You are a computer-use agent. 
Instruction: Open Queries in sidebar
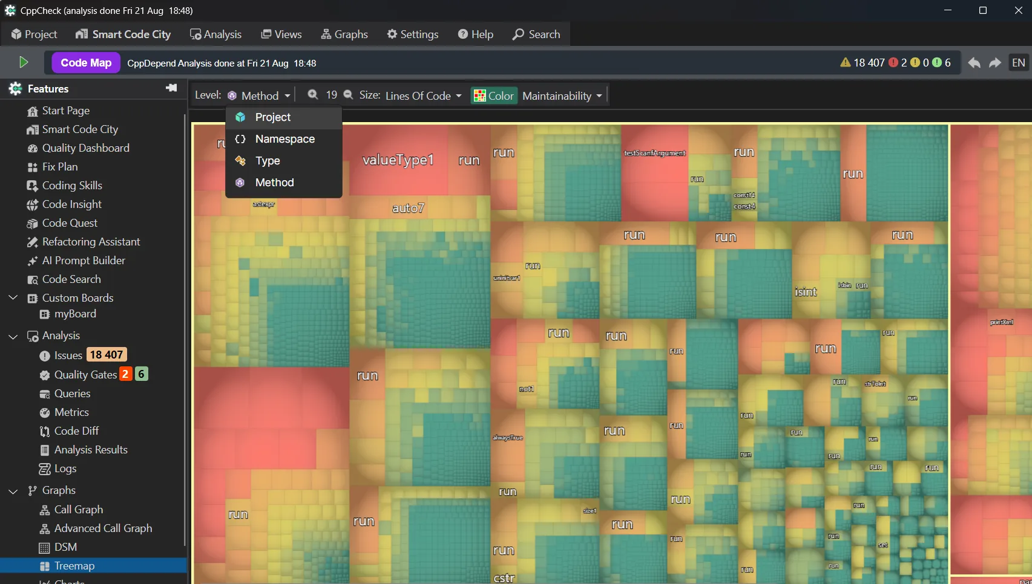point(72,394)
